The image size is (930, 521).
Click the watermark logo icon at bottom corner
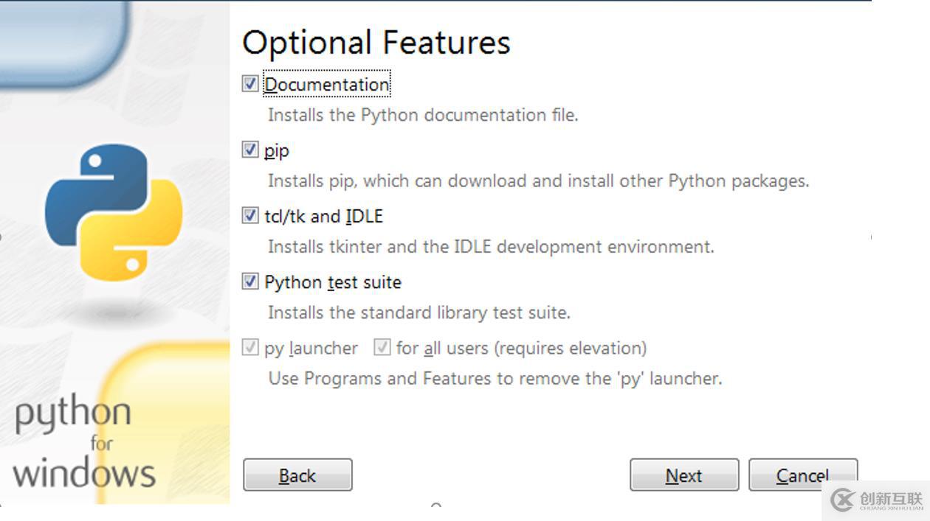point(842,500)
